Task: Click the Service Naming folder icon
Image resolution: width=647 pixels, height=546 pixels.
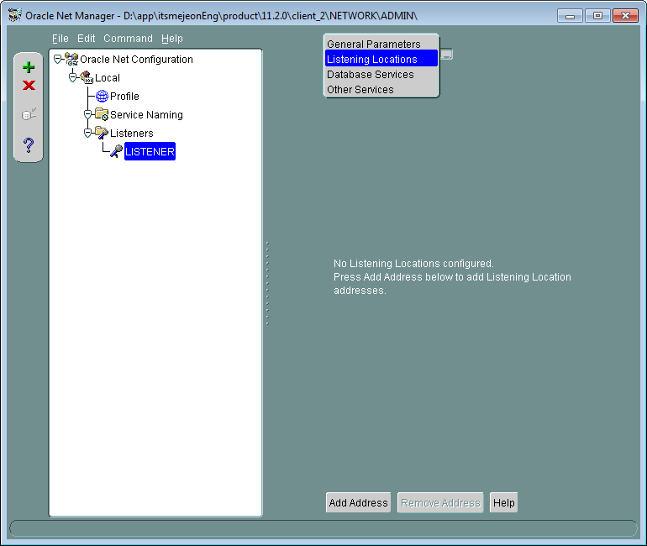Action: (x=102, y=114)
